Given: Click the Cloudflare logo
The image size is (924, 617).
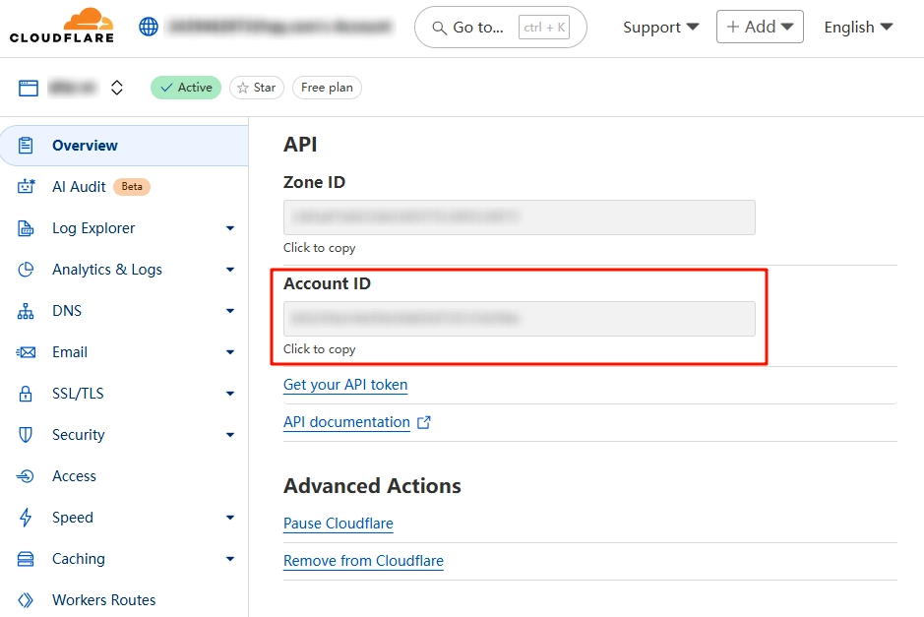Looking at the screenshot, I should pos(61,26).
